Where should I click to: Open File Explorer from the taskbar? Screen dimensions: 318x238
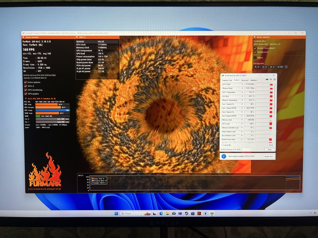coord(167,214)
